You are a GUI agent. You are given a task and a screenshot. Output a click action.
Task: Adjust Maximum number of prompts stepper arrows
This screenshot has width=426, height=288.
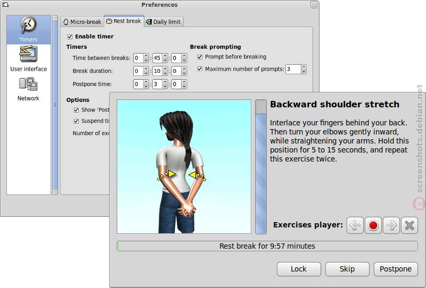point(304,69)
